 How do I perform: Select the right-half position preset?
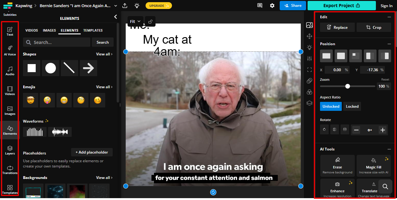point(385,56)
